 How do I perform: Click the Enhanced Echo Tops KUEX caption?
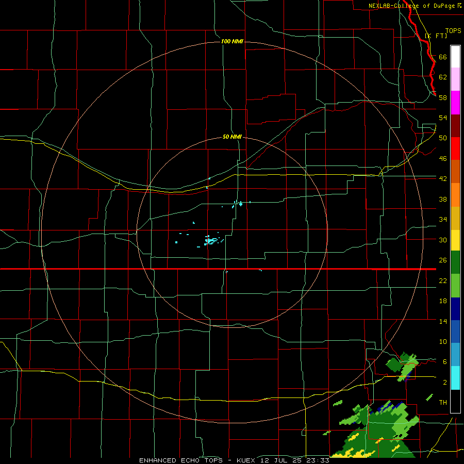234,460
